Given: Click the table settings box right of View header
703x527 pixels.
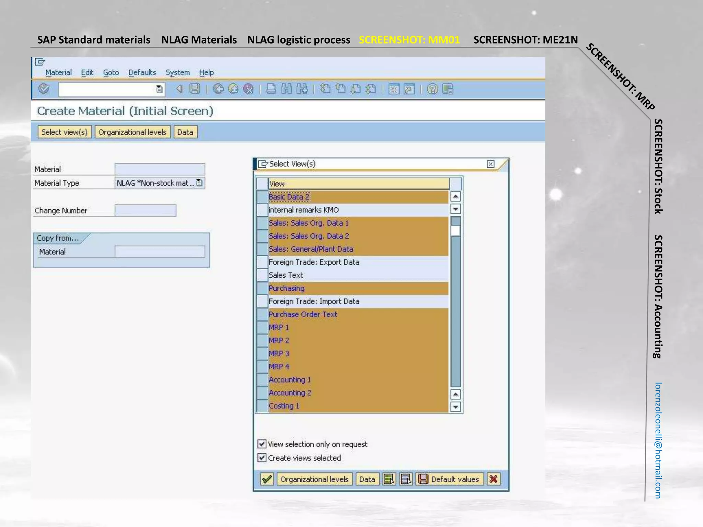Looking at the screenshot, I should point(456,184).
